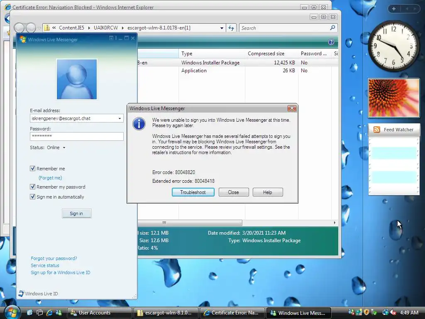The width and height of the screenshot is (425, 319).
Task: Switch to escargot-wlm taskbar button
Action: tap(166, 313)
